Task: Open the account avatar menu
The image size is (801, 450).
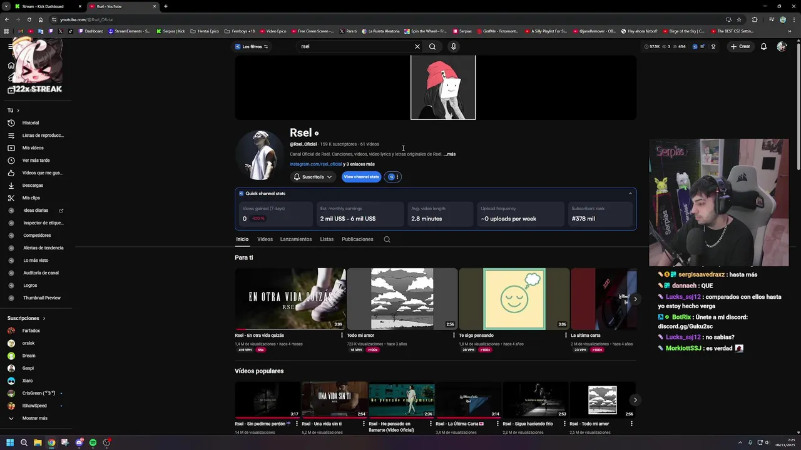Action: pyautogui.click(x=781, y=46)
